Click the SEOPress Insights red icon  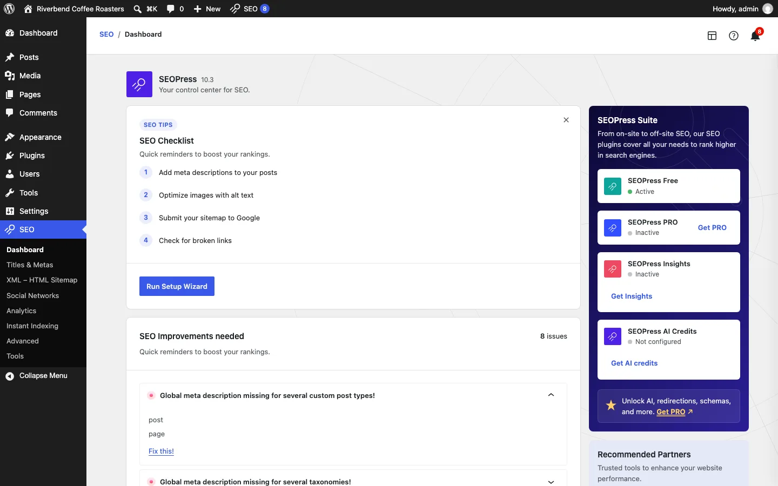tap(613, 269)
